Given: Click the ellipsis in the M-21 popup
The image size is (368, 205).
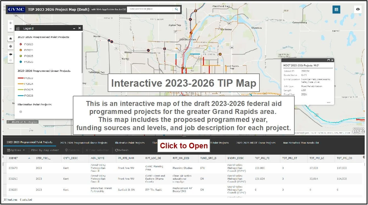Looking at the screenshot, I should click(x=329, y=102).
